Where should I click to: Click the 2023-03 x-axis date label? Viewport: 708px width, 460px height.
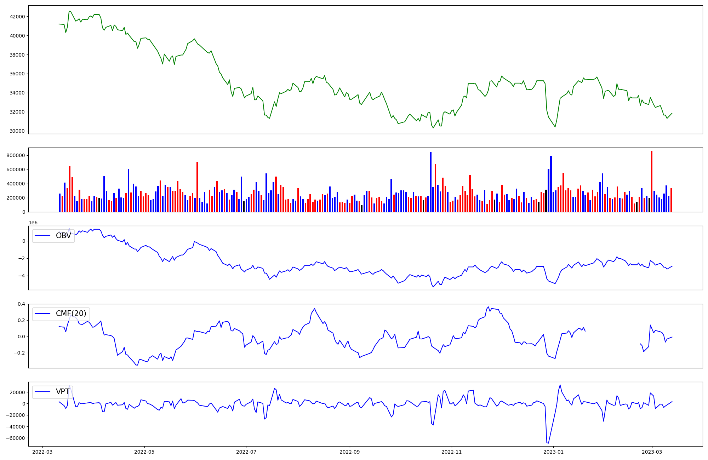(652, 452)
